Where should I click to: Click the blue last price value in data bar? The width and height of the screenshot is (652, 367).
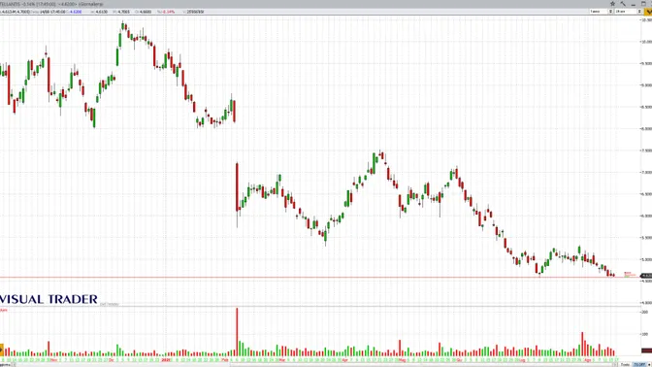76,12
